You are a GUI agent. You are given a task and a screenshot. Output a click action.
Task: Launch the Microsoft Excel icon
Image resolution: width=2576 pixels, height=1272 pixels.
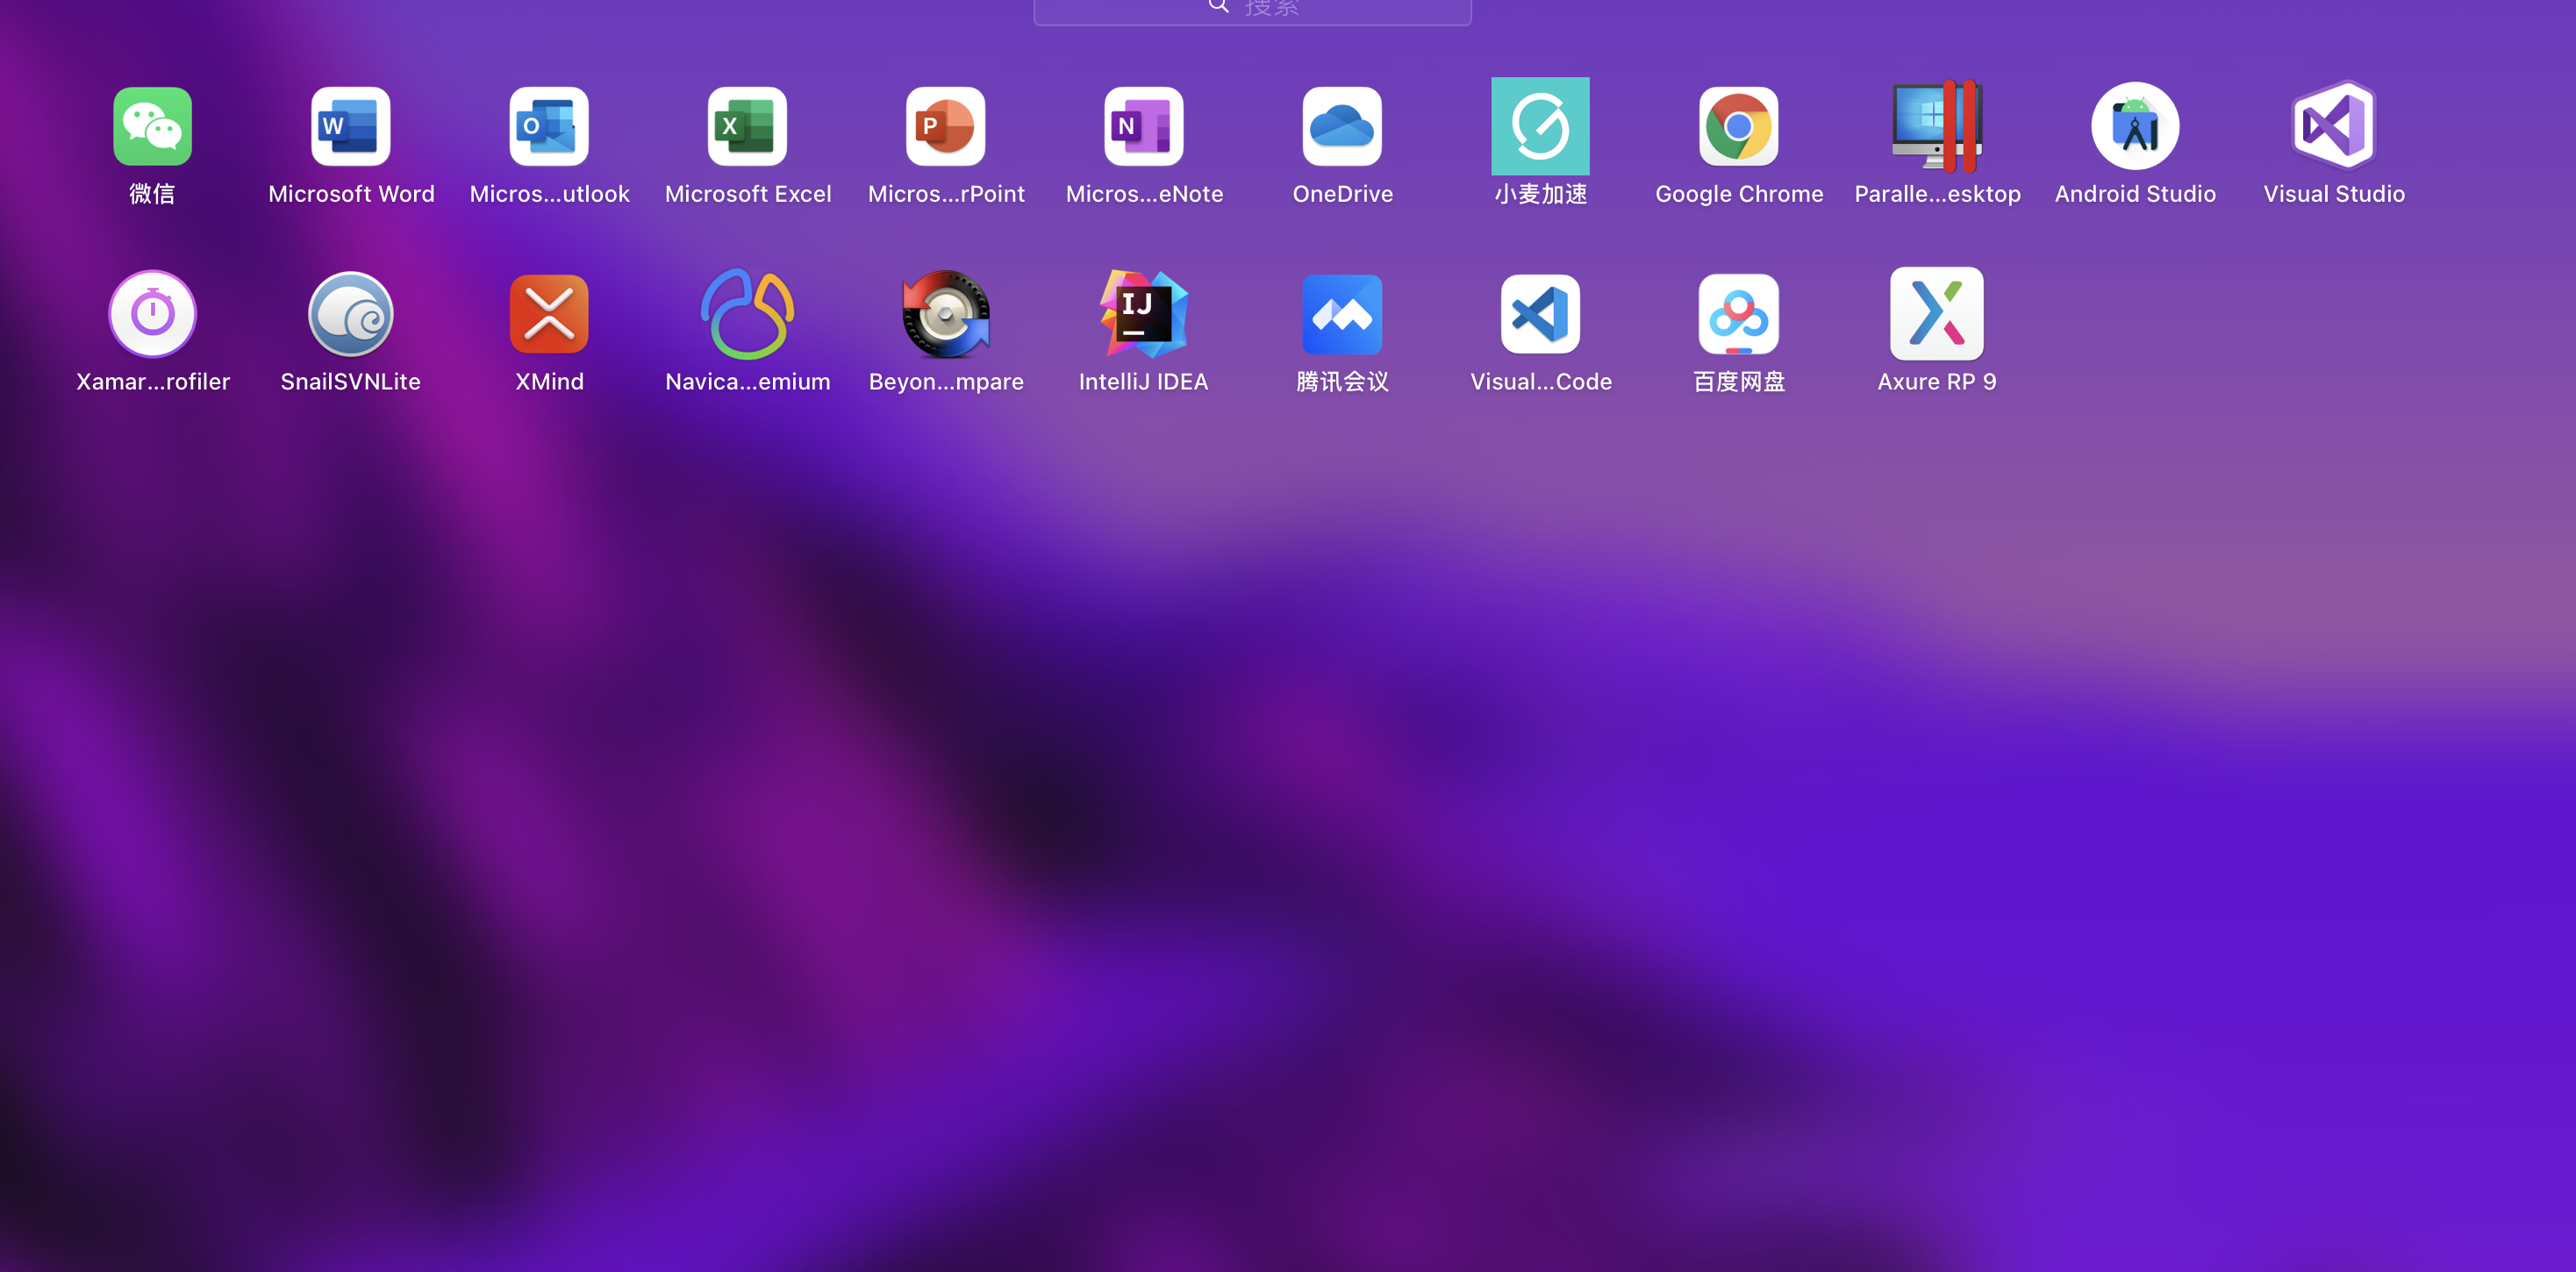click(747, 126)
